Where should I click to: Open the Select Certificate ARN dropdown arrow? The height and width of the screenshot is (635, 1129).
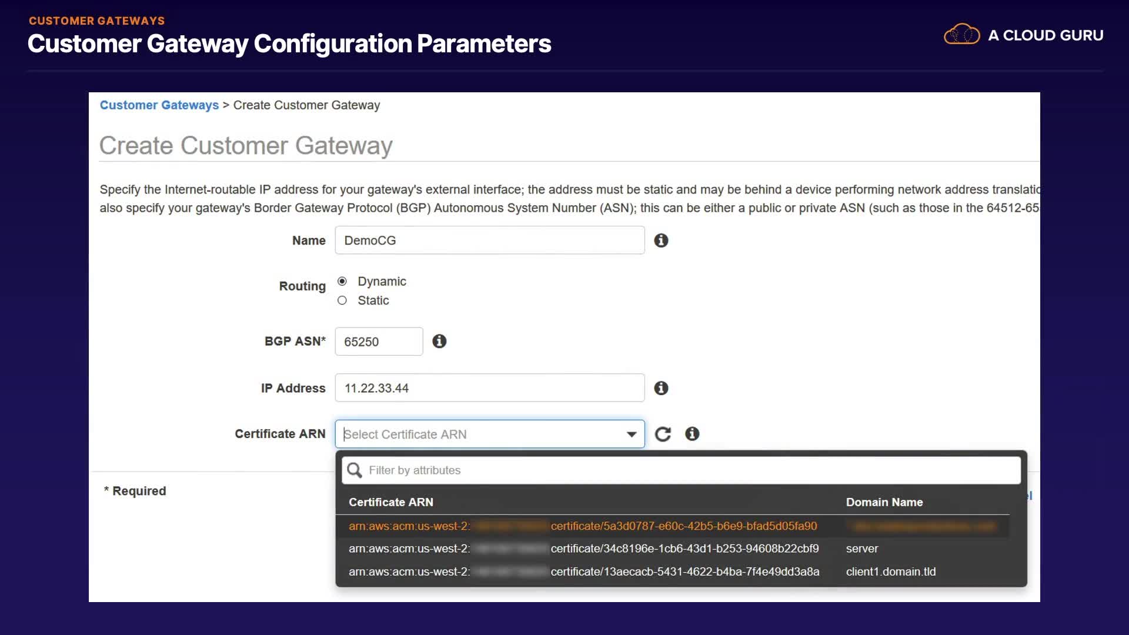632,435
